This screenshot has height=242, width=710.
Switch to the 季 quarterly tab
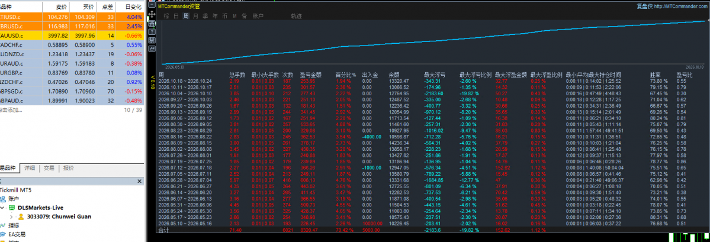(205, 16)
